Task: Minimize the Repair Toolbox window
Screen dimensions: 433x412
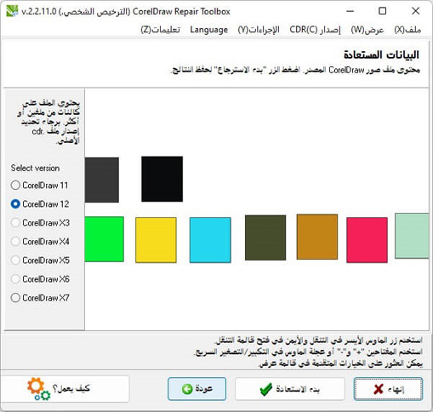Action: [350, 11]
